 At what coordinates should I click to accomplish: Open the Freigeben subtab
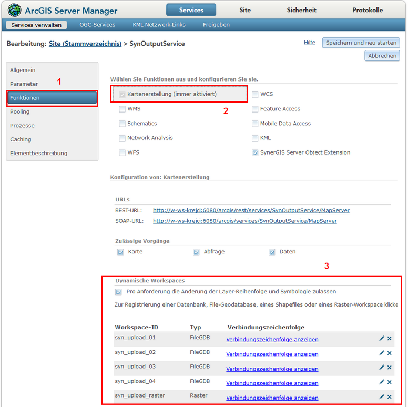[216, 25]
